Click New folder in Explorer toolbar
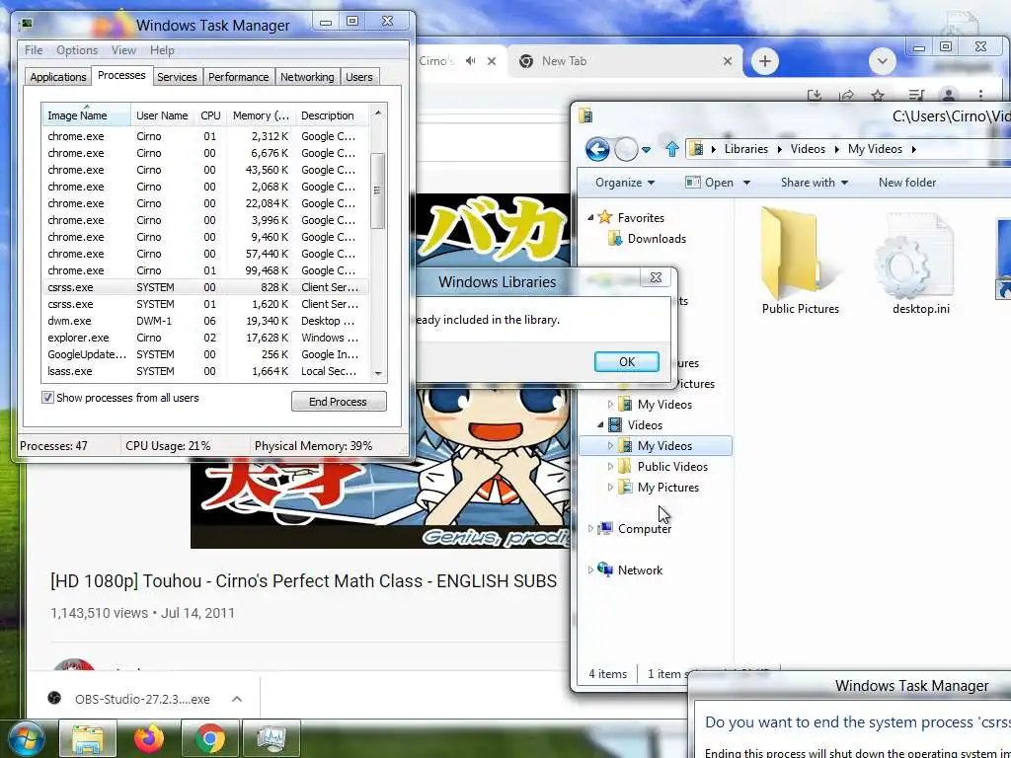 [x=906, y=183]
